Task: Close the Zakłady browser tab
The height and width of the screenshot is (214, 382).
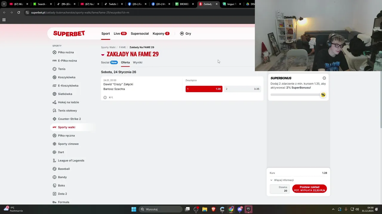Action: click(217, 4)
